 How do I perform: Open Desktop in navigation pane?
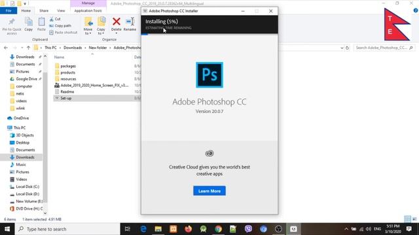coord(22,142)
